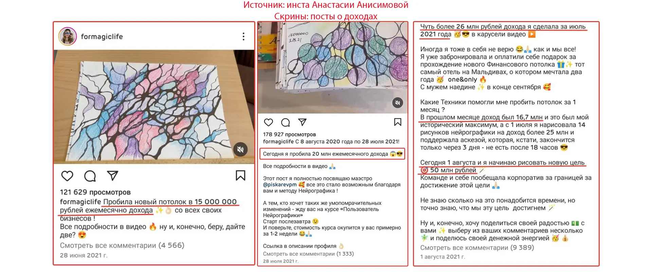The width and height of the screenshot is (652, 273).
Task: Click formagiclife name in left caption
Action: pyautogui.click(x=80, y=202)
